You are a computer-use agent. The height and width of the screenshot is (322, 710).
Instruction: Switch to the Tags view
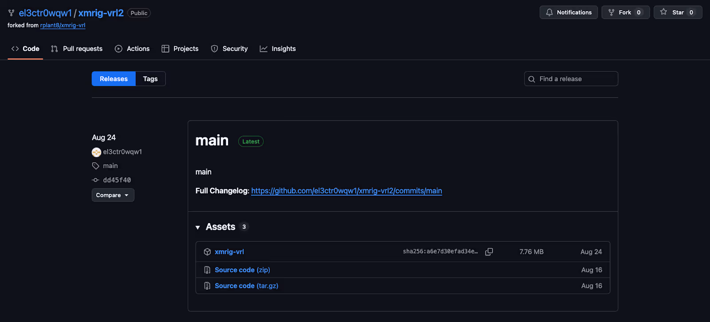(150, 79)
